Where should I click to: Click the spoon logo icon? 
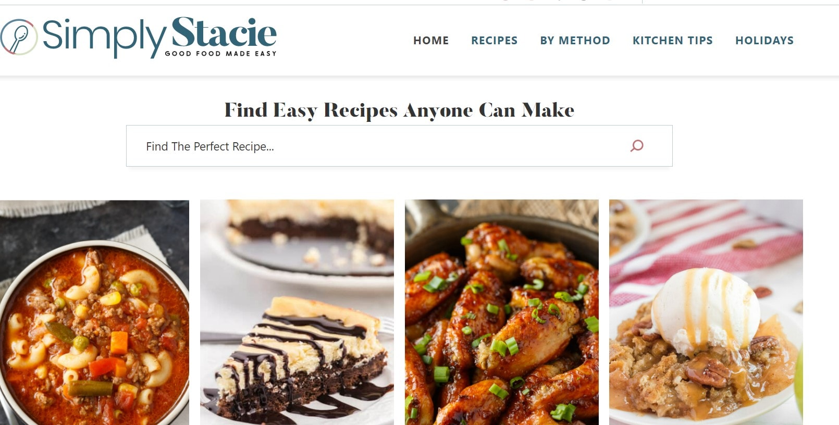19,37
